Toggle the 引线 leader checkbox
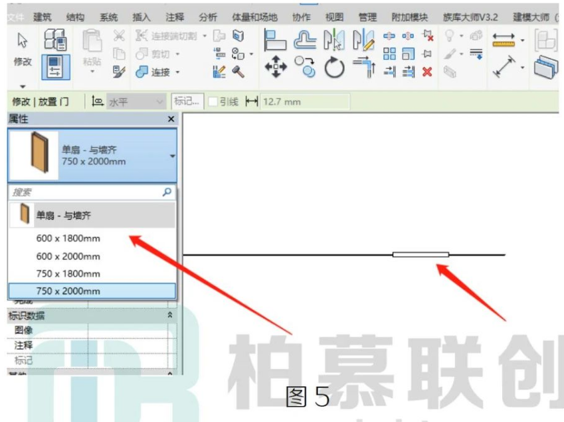This screenshot has width=564, height=422. point(213,102)
